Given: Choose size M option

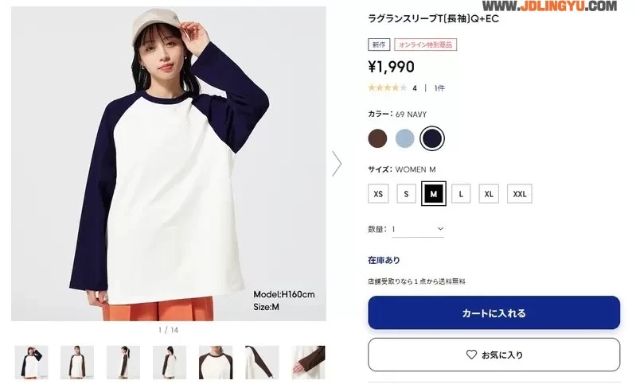Looking at the screenshot, I should [434, 194].
